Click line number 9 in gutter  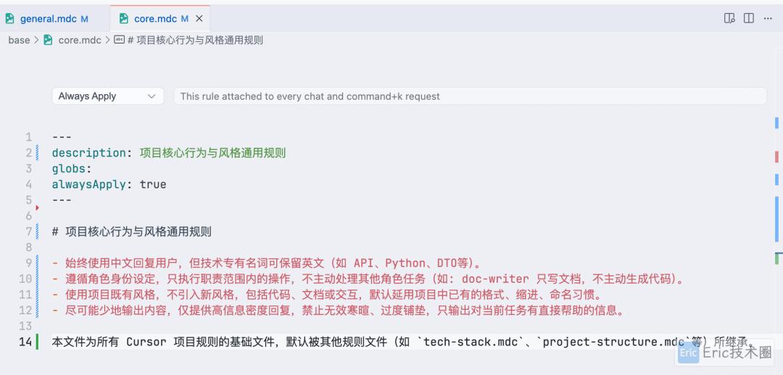point(28,263)
